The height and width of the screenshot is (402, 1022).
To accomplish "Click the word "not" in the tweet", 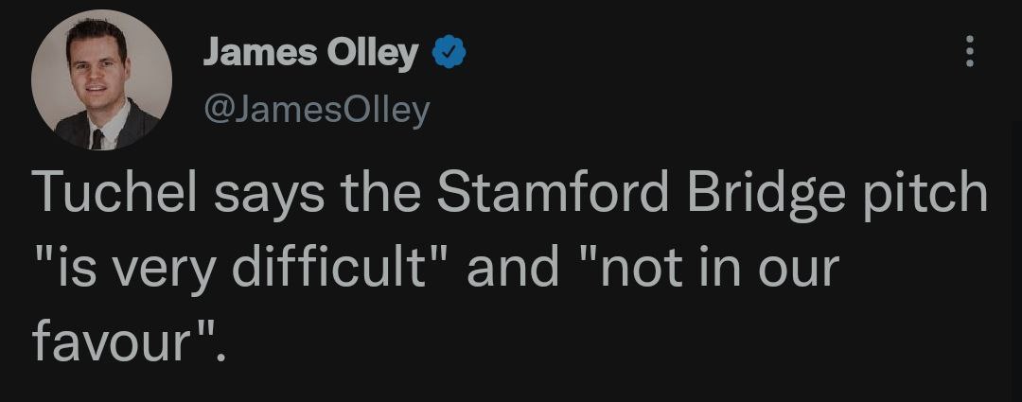I will [x=643, y=269].
